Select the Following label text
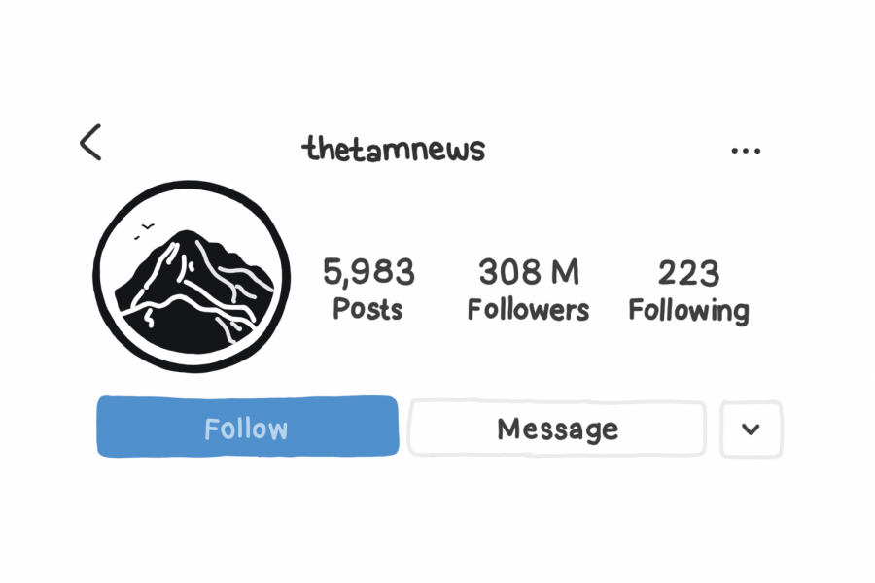Viewport: 875px width, 583px height. 688,311
